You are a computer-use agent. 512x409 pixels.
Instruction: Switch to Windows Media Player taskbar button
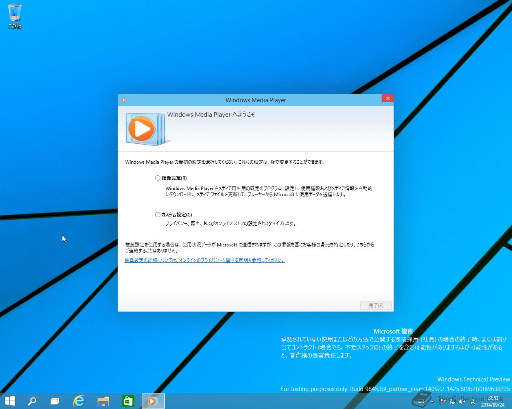point(153,401)
